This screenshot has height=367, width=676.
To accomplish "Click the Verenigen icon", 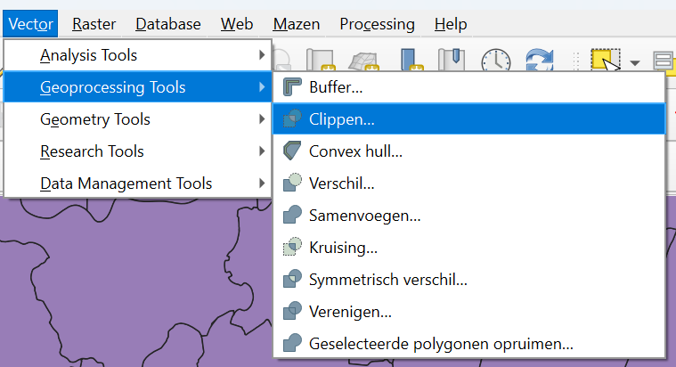I will [293, 311].
